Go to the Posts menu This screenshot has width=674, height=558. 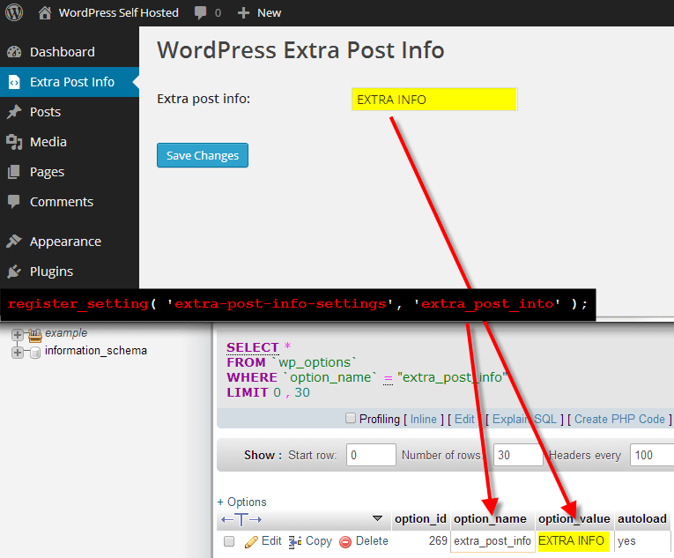tap(70, 112)
